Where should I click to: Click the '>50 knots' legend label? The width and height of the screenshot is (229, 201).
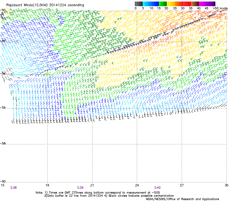tap(220, 8)
